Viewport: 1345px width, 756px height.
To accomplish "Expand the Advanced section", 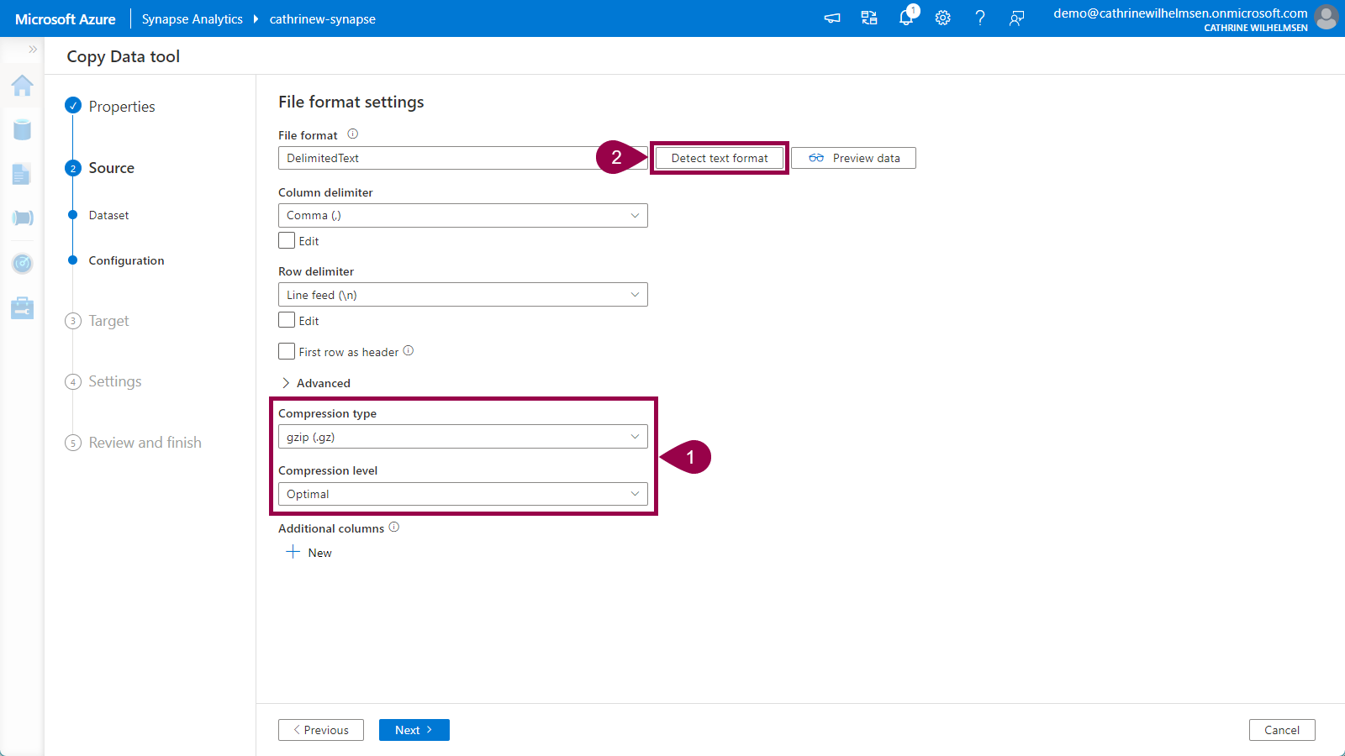I will 316,383.
